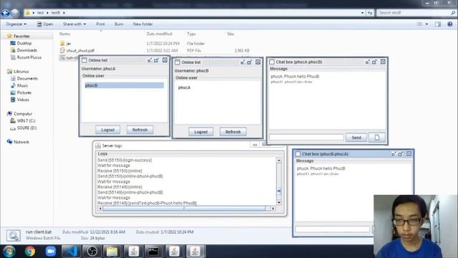Click the Forward navigation arrow in Explorer
The width and height of the screenshot is (458, 258).
pos(15,13)
